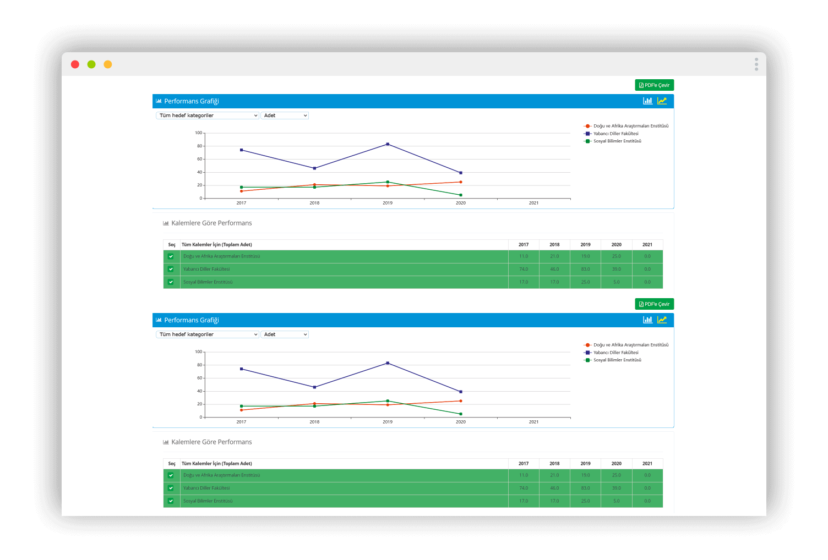The width and height of the screenshot is (828, 560).
Task: Uncheck Yabancı Diller Fakültesi in lower table
Action: tap(171, 488)
